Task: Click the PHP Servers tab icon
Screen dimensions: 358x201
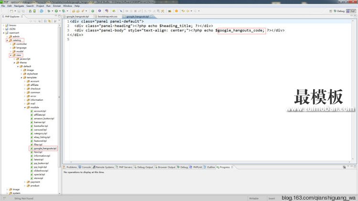Action: [x=117, y=167]
